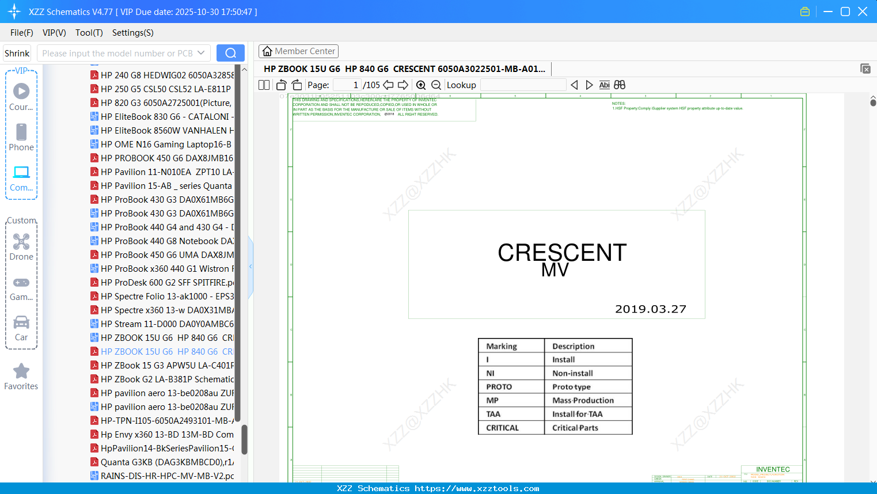Viewport: 877px width, 494px height.
Task: Click the model number search input
Action: click(x=118, y=53)
